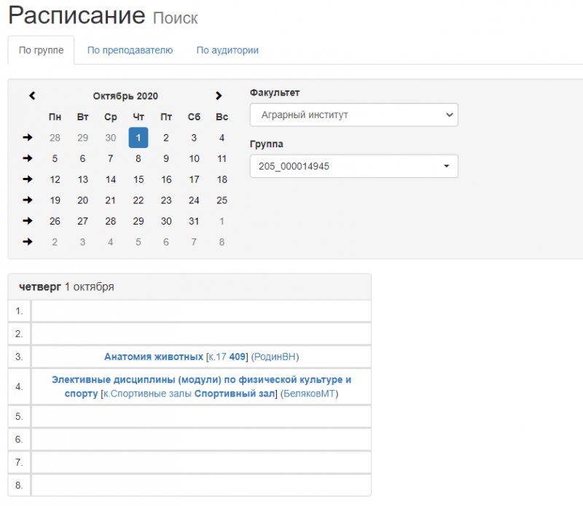The height and width of the screenshot is (506, 583).
Task: Open teacher БеляковМТ link
Action: click(x=309, y=394)
